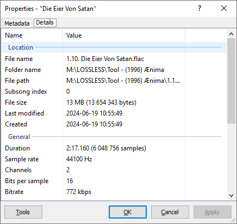The width and height of the screenshot is (237, 224).
Task: Click the Value column header
Action: click(124, 35)
